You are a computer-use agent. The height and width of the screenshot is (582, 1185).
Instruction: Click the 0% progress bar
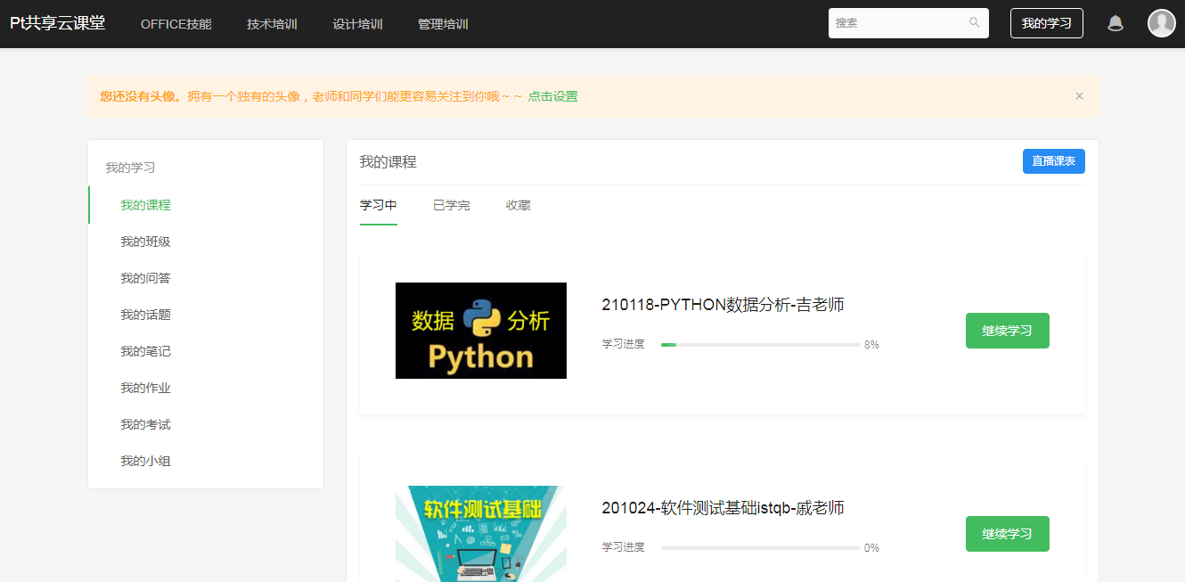(x=760, y=548)
